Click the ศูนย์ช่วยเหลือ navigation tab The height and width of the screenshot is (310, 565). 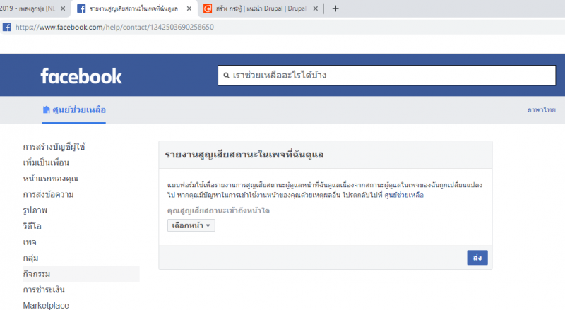74,110
